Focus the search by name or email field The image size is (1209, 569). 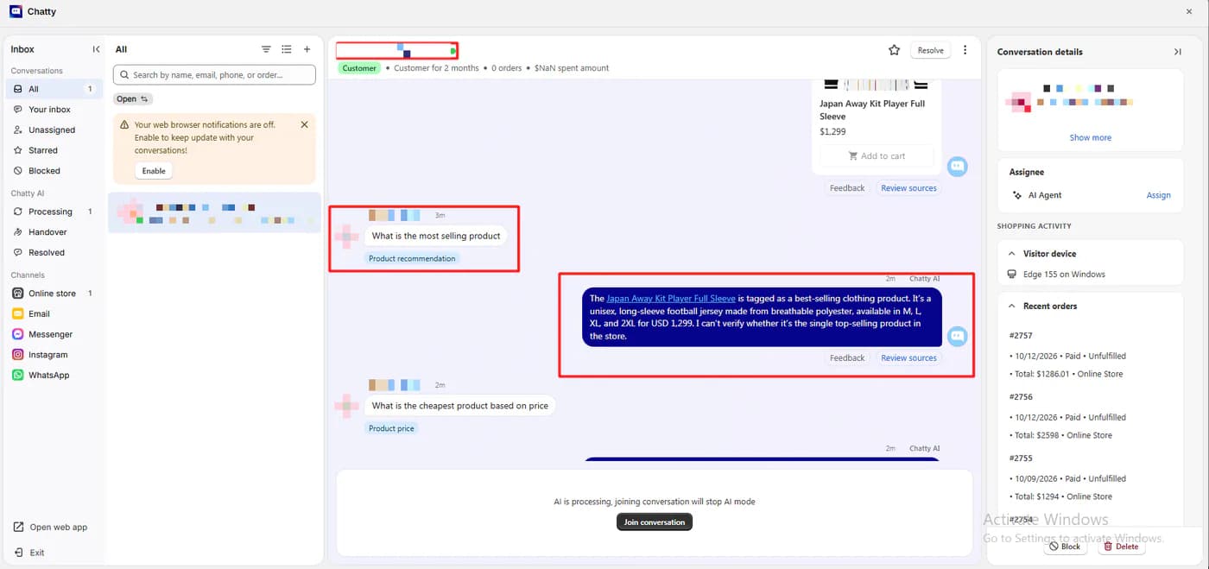tap(214, 75)
